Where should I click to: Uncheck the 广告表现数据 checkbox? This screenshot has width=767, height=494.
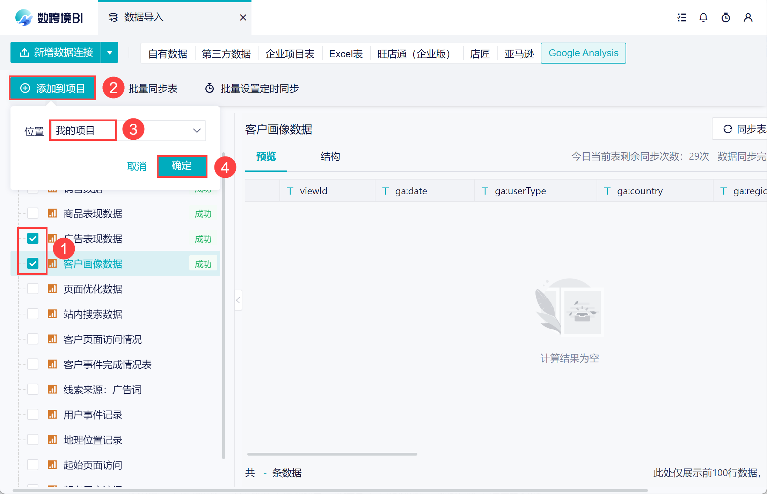point(33,239)
